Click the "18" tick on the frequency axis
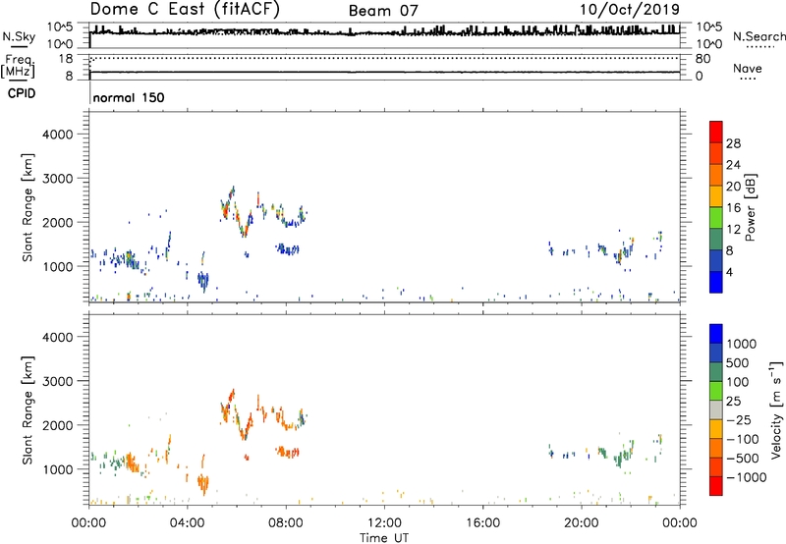The height and width of the screenshot is (544, 786). 66,59
